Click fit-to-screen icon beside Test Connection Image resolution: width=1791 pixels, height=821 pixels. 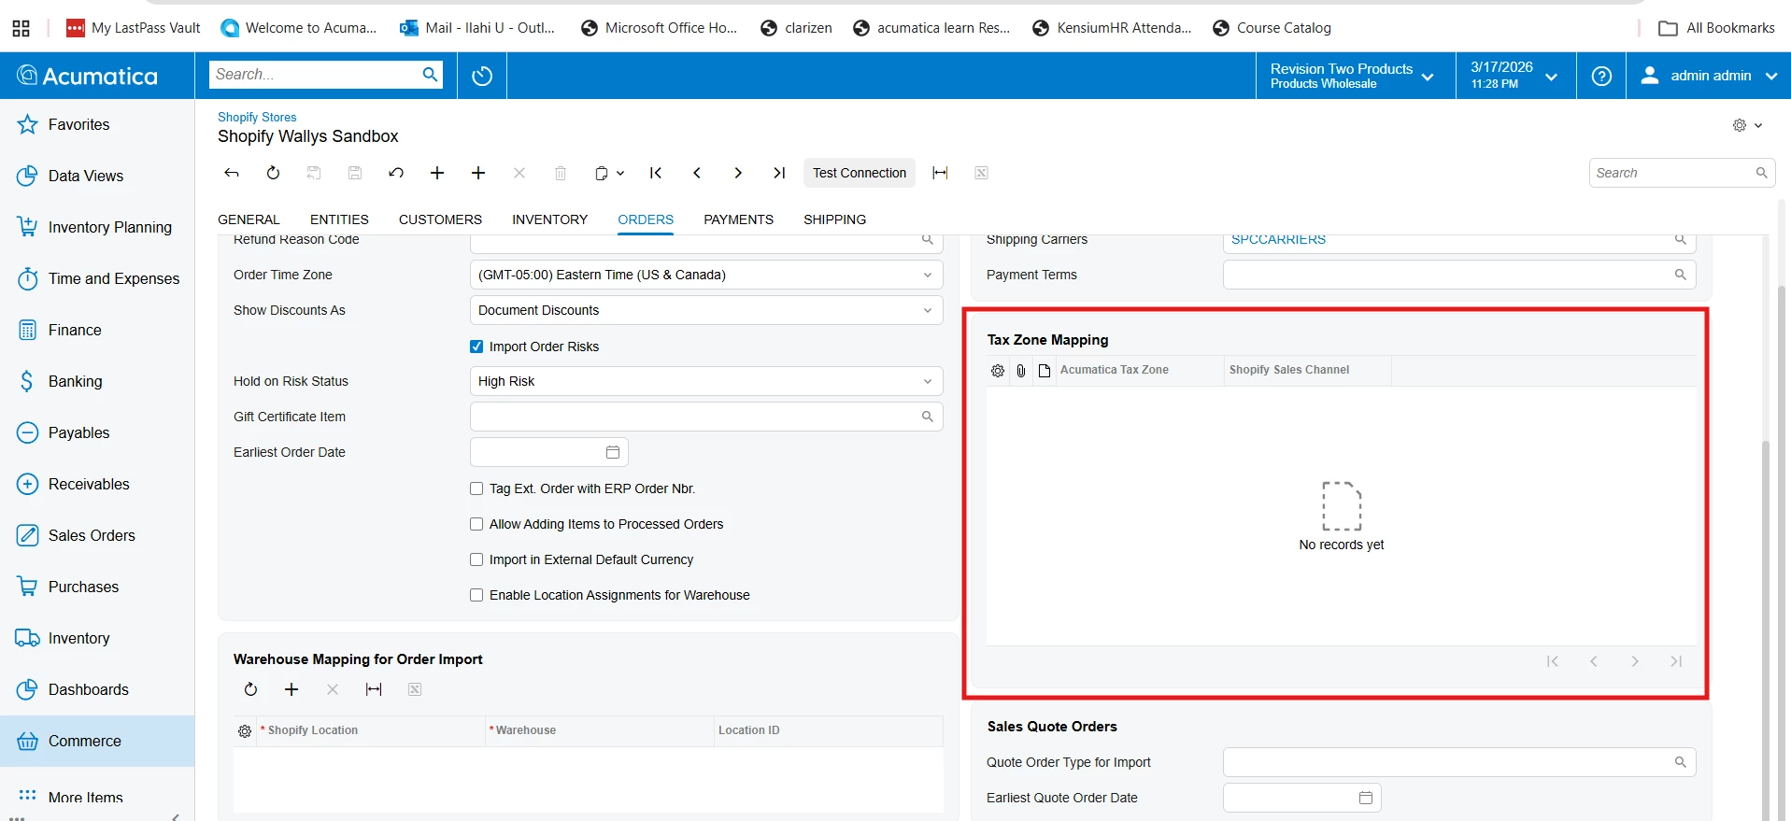pos(940,173)
